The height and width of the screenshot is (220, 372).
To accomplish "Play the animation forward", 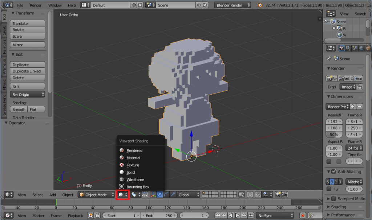I will pos(237,216).
